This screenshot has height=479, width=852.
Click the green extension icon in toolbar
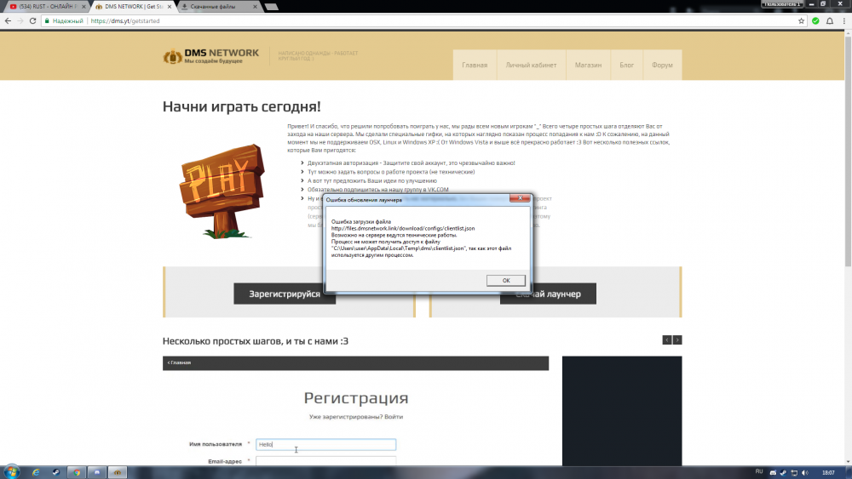[x=816, y=20]
